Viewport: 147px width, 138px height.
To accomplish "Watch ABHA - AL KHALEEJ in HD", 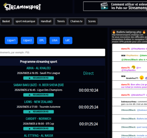I will click(38, 78).
